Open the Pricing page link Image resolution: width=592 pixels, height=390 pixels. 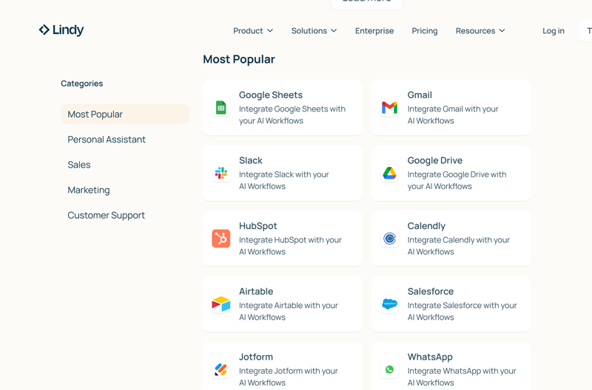425,31
